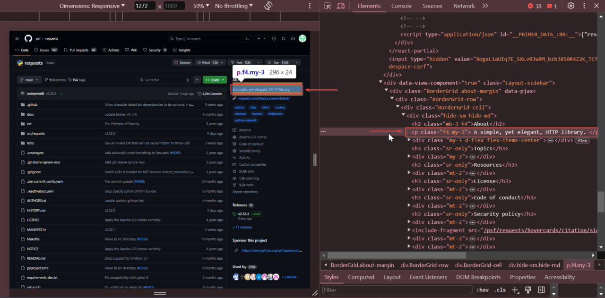Open DevTools settings gear
The width and height of the screenshot is (605, 298).
click(x=571, y=6)
